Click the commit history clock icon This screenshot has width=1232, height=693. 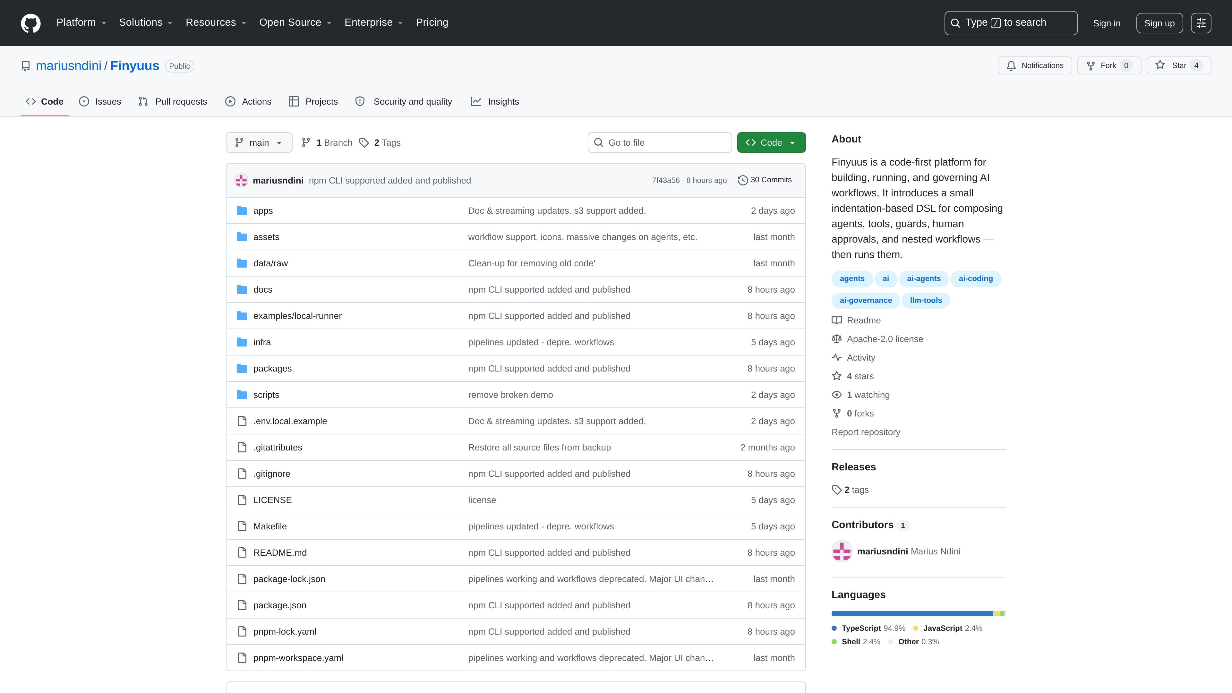click(x=743, y=180)
